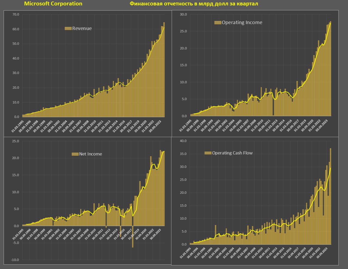This screenshot has width=348, height=269.
Task: Click the -5.0 axis value on Net Income chart
Action: (15, 243)
